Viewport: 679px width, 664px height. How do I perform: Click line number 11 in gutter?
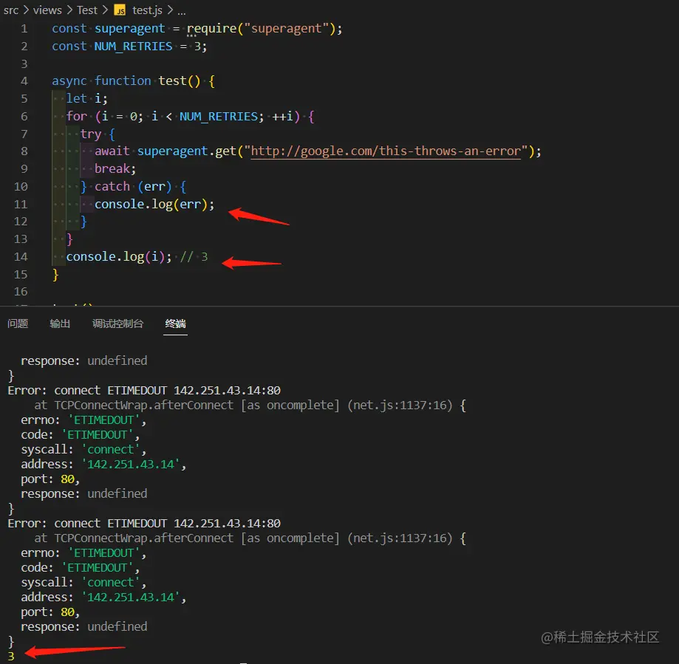pos(21,205)
